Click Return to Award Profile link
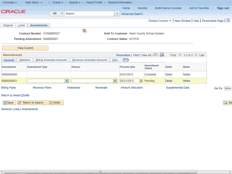The height and width of the screenshot is (174, 232). [x=15, y=95]
